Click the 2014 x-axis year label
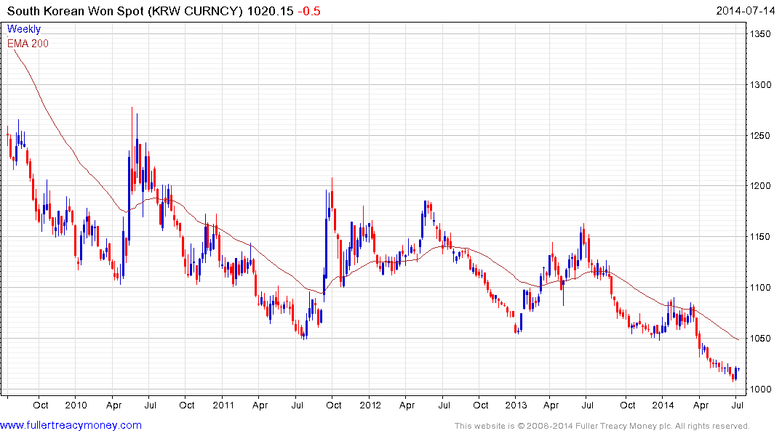Viewport: 782px width, 436px height. click(663, 405)
